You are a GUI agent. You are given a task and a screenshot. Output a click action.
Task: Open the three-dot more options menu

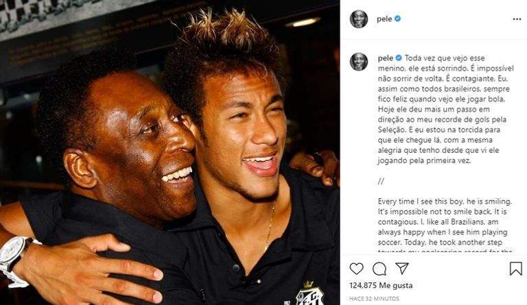pyautogui.click(x=517, y=19)
